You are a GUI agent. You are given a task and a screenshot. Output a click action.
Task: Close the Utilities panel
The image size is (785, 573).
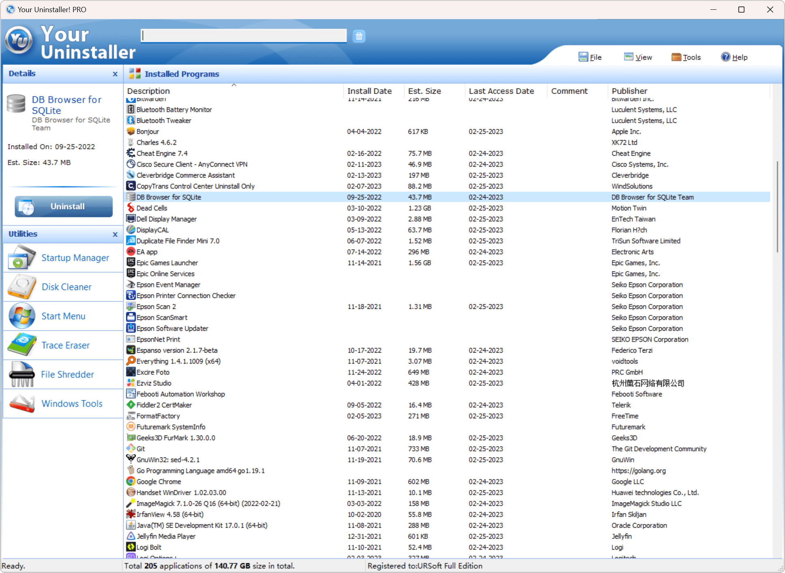coord(115,235)
